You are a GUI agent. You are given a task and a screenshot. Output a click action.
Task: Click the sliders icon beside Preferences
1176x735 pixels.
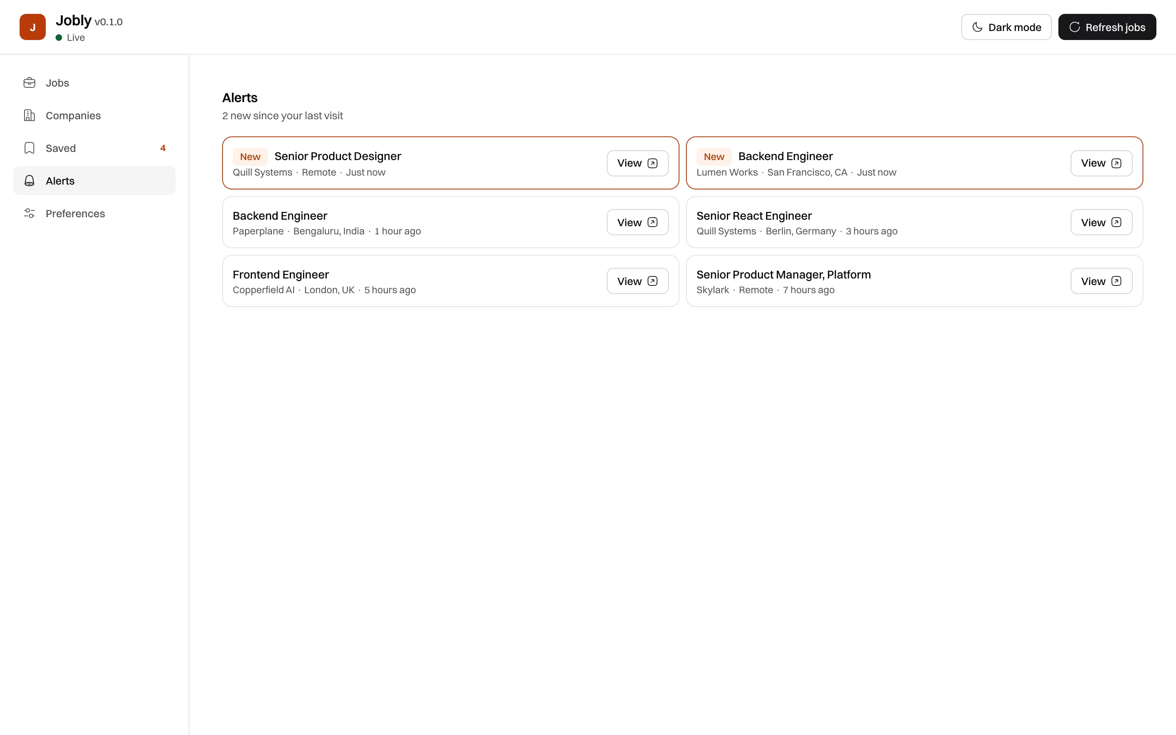pos(29,213)
